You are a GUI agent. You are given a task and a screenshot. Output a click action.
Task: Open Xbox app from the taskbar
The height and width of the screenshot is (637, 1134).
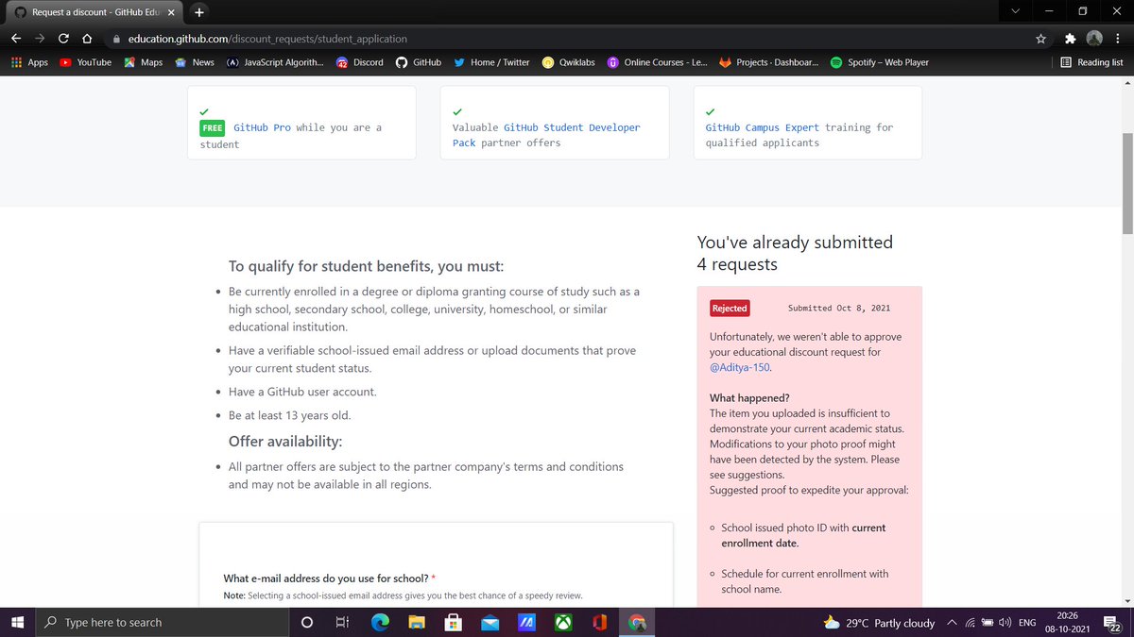[563, 622]
